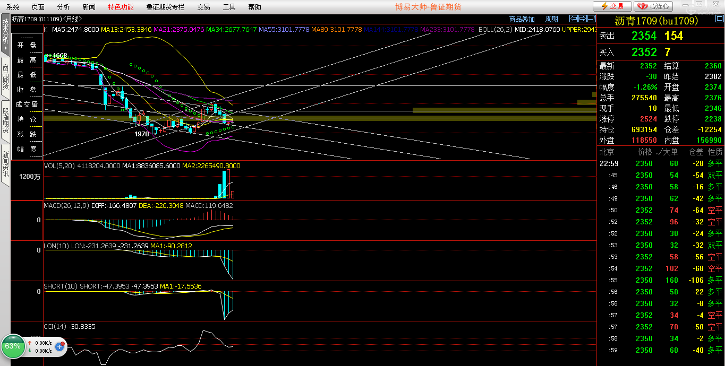Click the 涨停 value 2524
725x366 pixels.
(x=648, y=119)
